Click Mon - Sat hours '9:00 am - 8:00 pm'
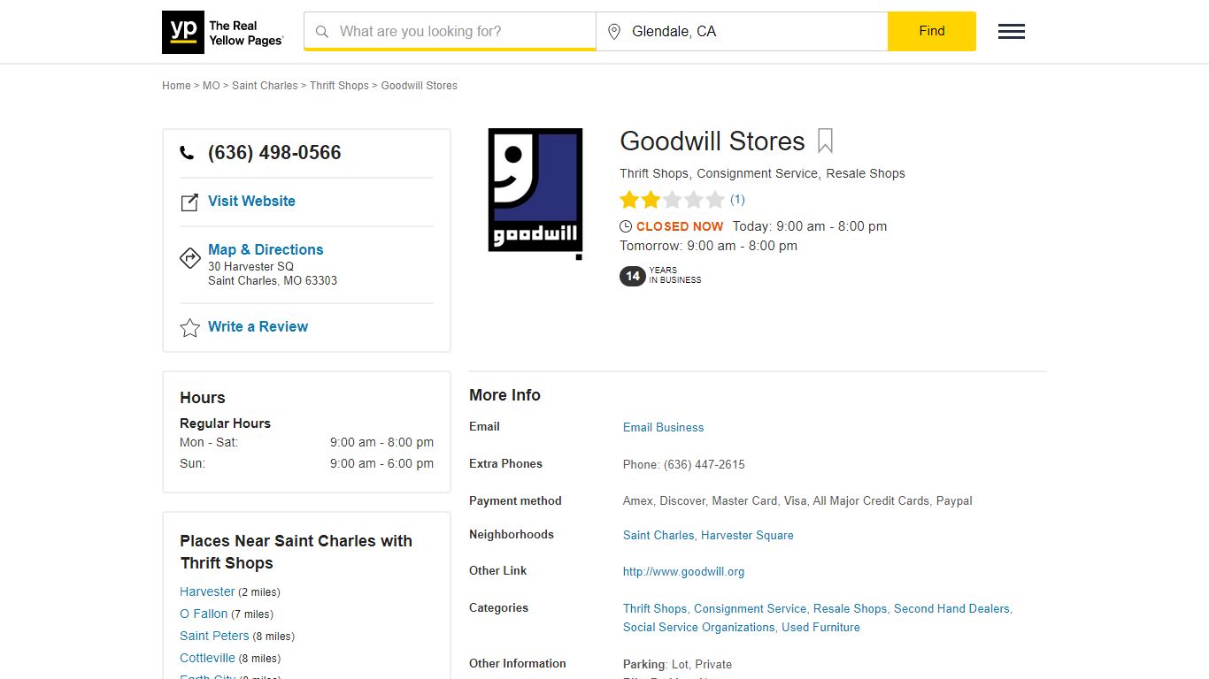This screenshot has height=679, width=1209. coord(381,442)
